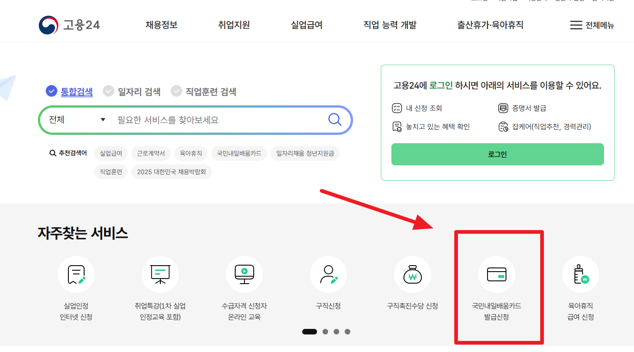
Task: Run search with the magnifier icon
Action: coord(334,119)
